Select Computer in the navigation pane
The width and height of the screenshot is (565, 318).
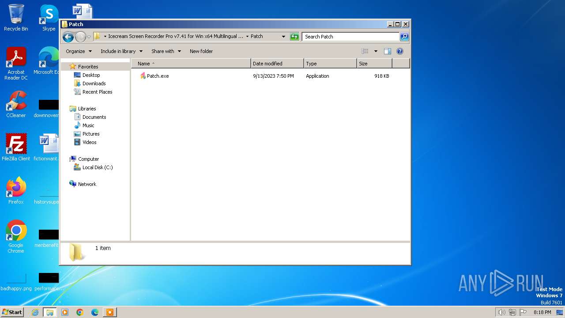pyautogui.click(x=88, y=159)
